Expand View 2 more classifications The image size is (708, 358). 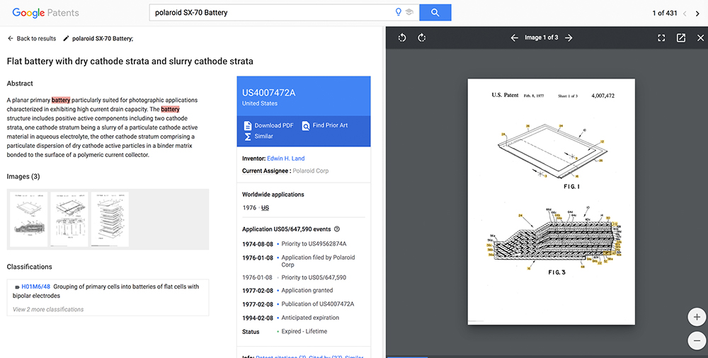coord(48,309)
